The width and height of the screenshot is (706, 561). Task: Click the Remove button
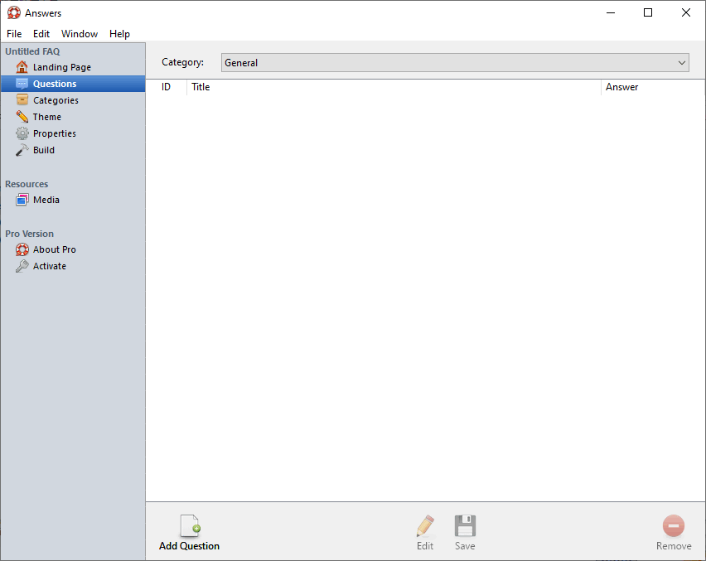coord(674,533)
